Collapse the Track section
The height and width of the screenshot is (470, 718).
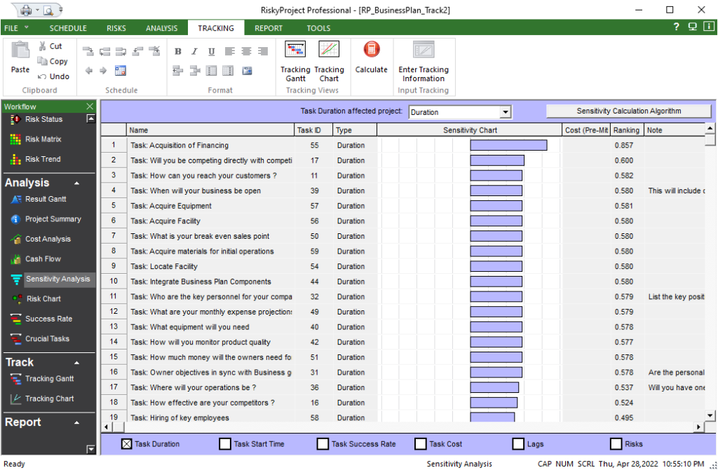point(77,362)
